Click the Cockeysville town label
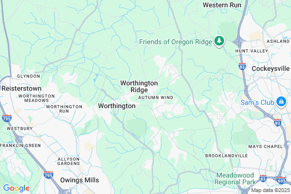This screenshot has width=291, height=194. point(271,69)
